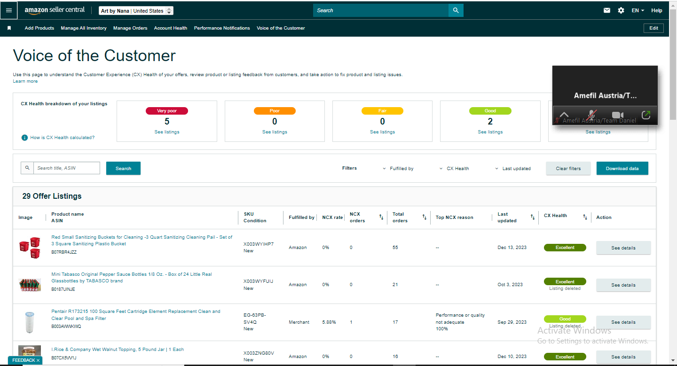677x366 pixels.
Task: Toggle the camera in the Zoom mini window
Action: click(x=617, y=115)
